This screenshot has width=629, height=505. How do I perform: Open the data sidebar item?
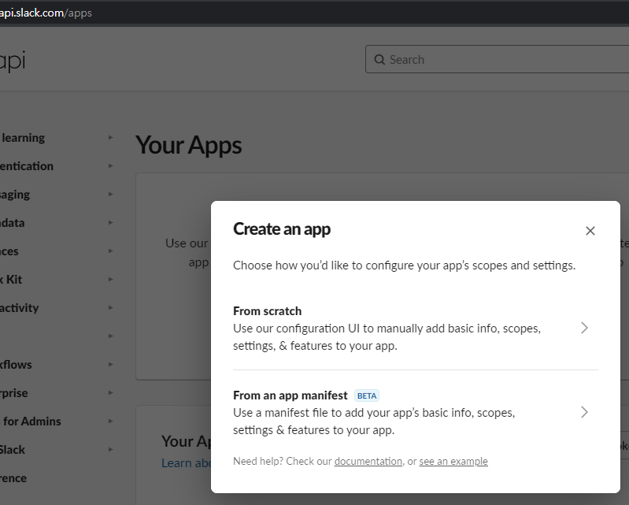(x=12, y=223)
